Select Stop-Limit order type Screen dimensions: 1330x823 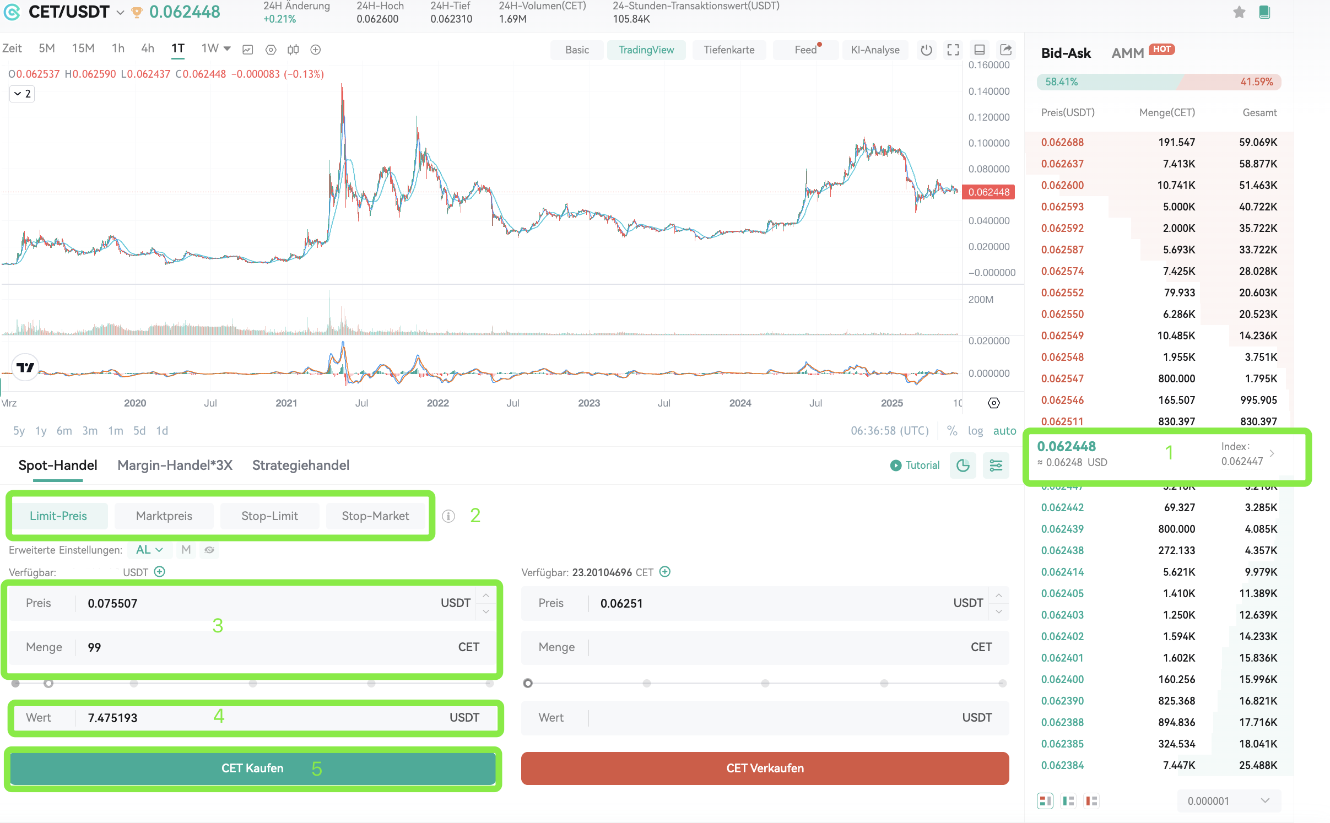tap(270, 516)
